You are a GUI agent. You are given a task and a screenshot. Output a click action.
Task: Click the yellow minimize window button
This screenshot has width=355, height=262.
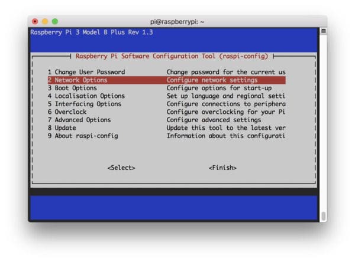(x=45, y=21)
